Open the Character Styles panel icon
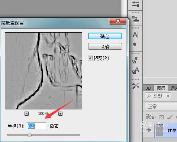 [x=135, y=70]
